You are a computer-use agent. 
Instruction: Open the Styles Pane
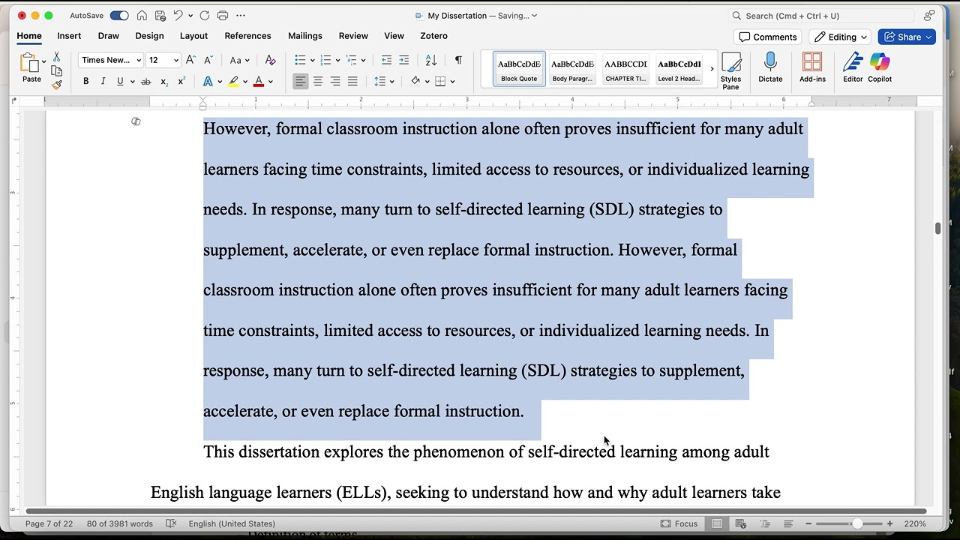click(x=730, y=71)
